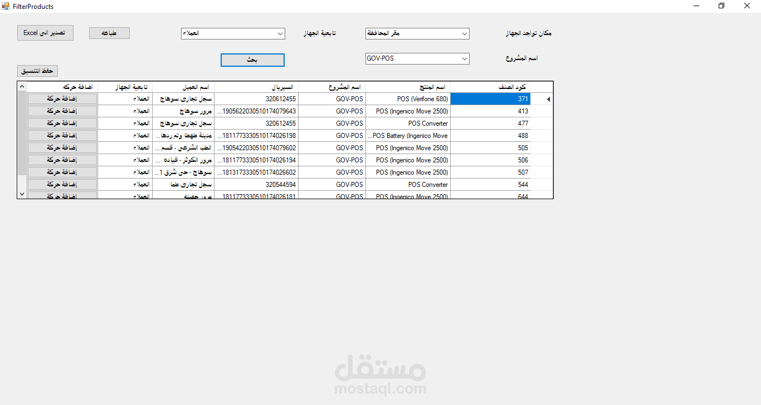This screenshot has width=761, height=405.
Task: Click إضافة حركة button in row 477
Action: tap(62, 124)
